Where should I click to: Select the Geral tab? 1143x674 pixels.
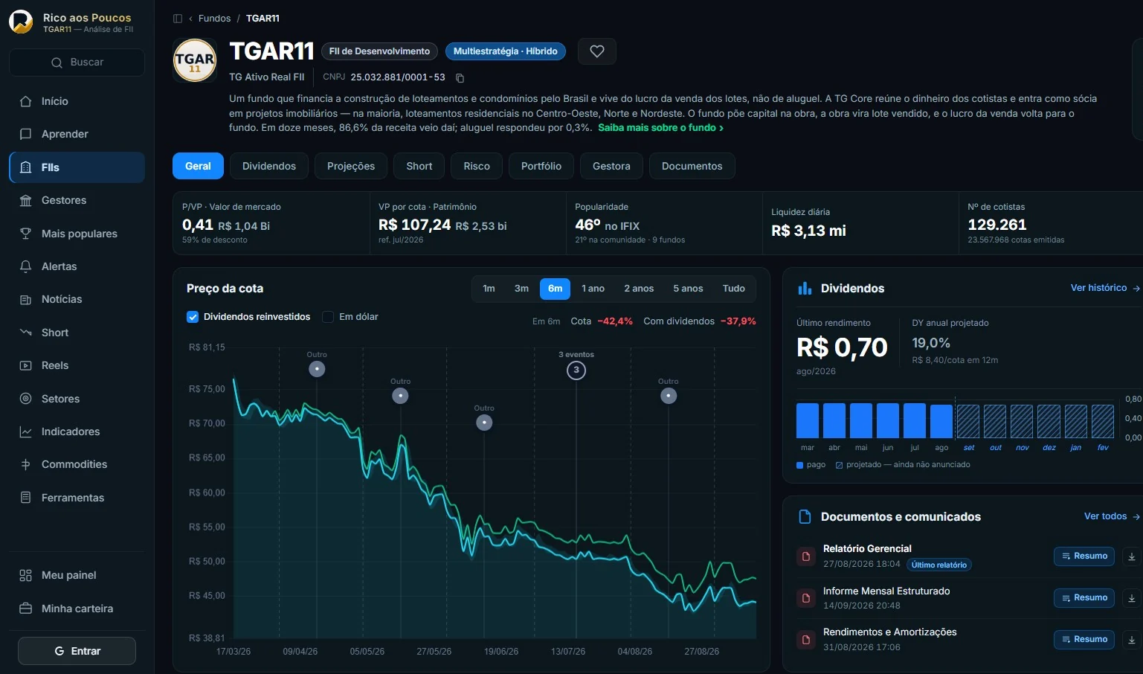pyautogui.click(x=198, y=166)
